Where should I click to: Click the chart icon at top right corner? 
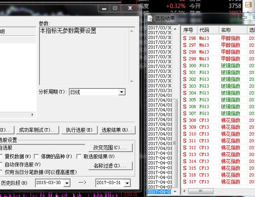(248, 4)
